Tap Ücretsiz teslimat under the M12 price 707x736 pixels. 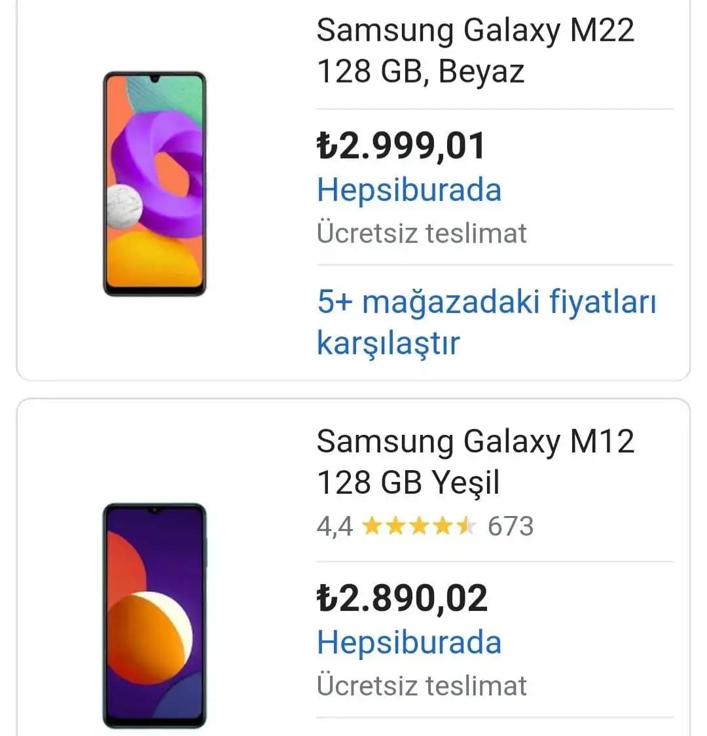[422, 686]
